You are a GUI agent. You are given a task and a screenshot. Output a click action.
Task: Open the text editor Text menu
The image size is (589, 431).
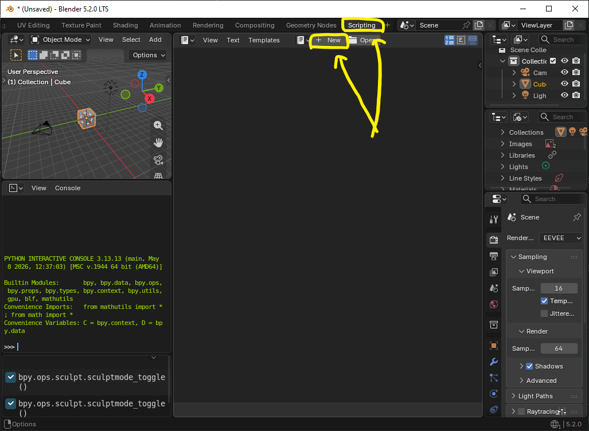click(x=233, y=40)
